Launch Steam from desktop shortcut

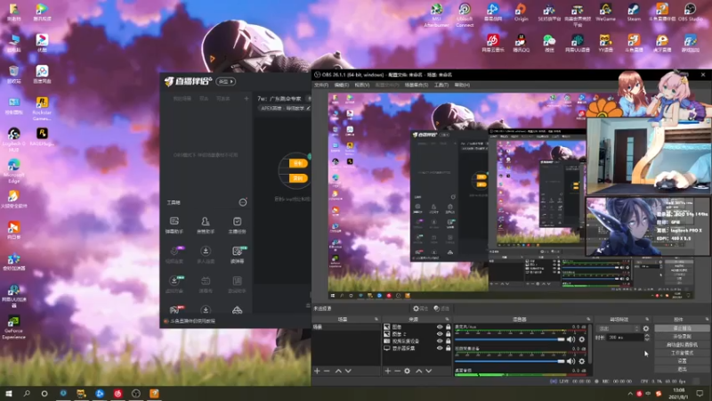[x=634, y=12]
